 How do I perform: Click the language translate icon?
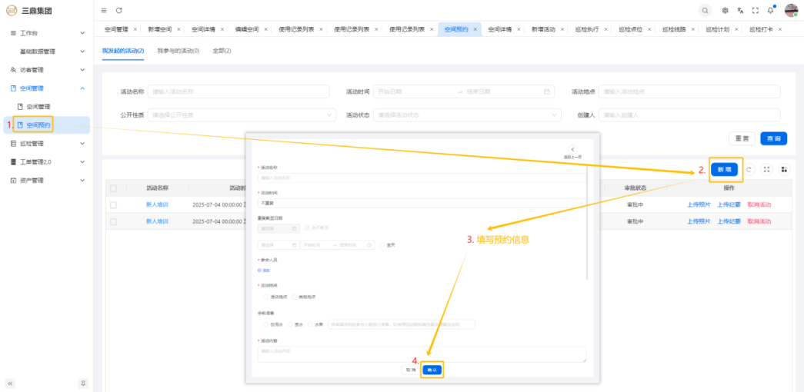pyautogui.click(x=740, y=10)
